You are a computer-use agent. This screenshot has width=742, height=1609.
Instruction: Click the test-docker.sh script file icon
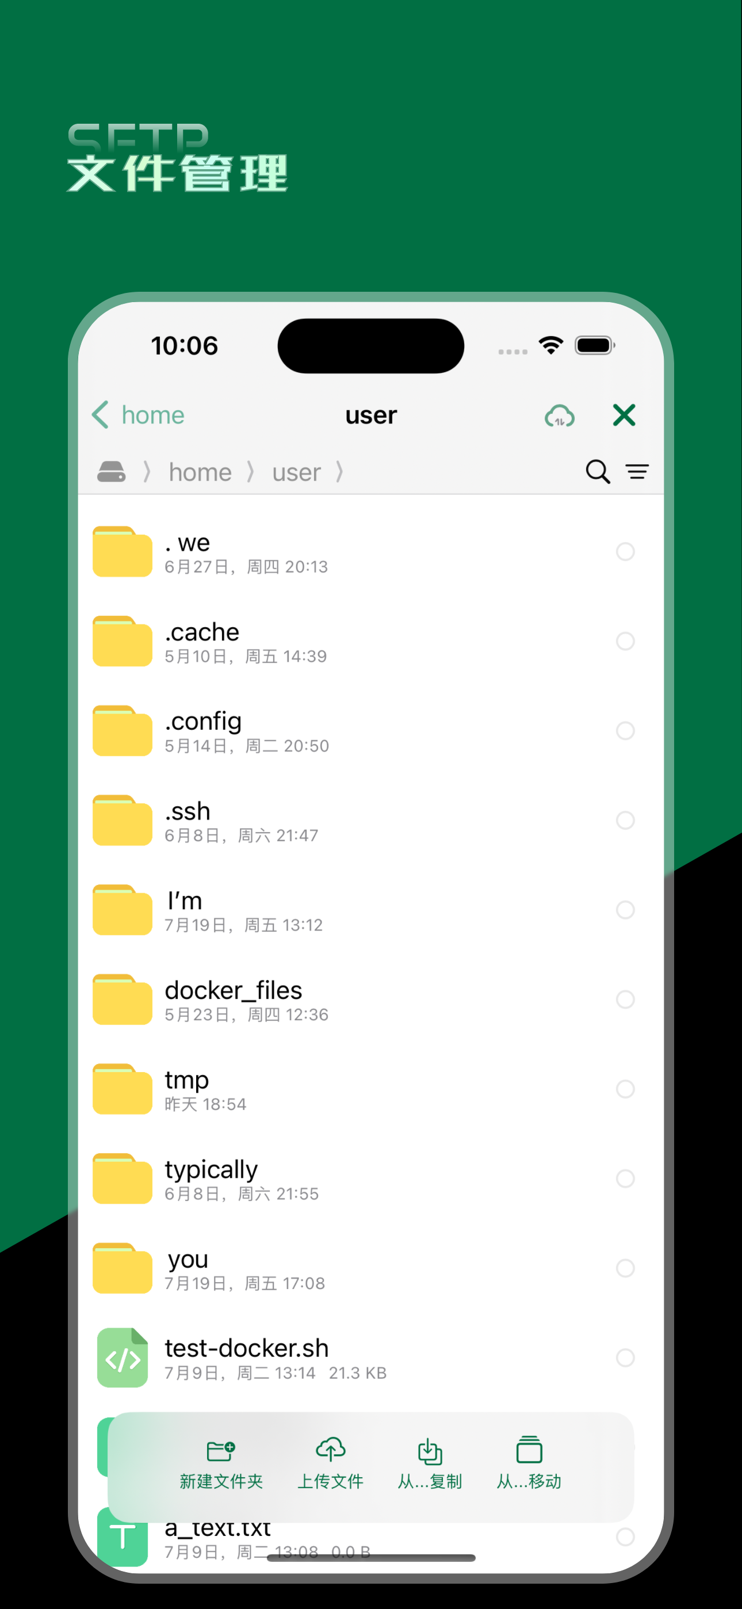point(123,1358)
